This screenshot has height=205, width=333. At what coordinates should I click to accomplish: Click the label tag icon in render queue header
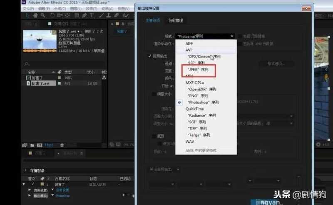(42, 178)
